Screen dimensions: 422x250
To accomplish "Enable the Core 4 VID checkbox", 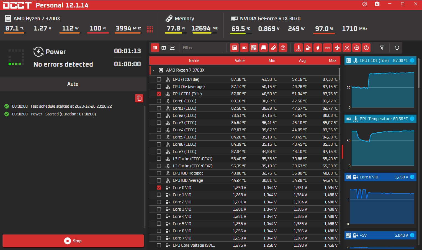I will (159, 216).
